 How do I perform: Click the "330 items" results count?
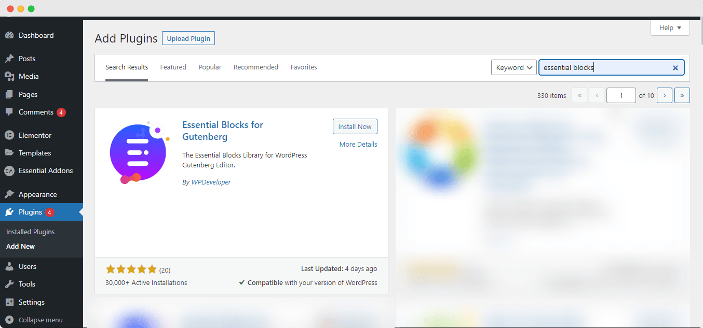551,95
